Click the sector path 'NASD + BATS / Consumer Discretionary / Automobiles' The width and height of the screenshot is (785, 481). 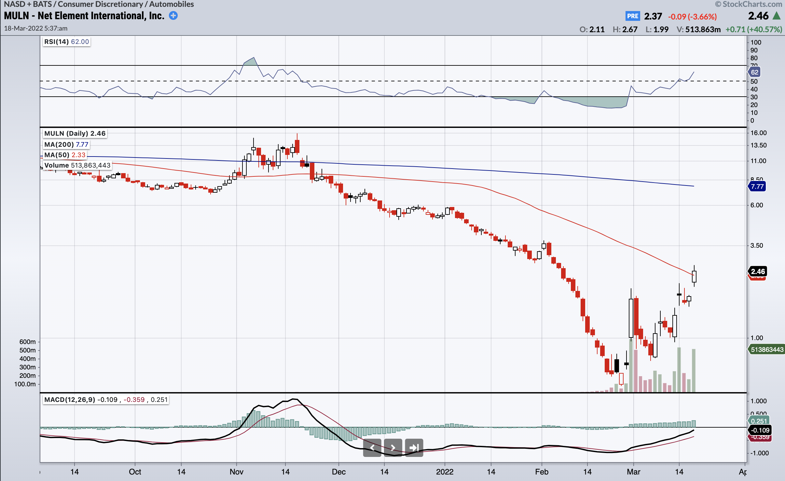[99, 4]
